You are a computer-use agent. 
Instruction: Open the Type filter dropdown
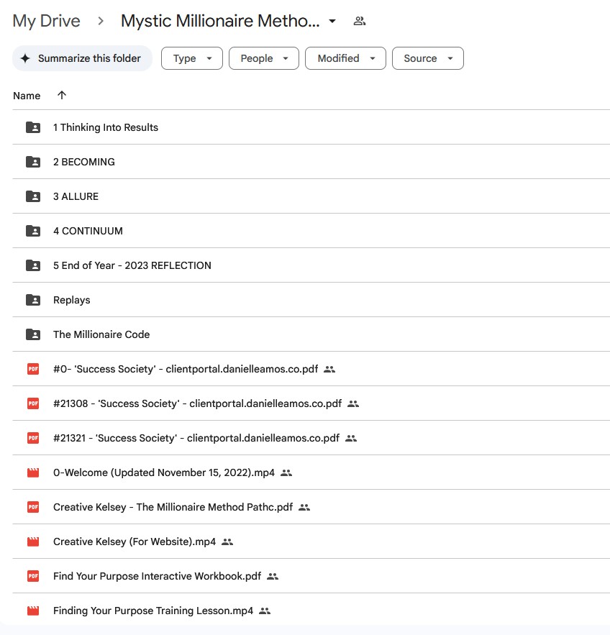click(192, 58)
